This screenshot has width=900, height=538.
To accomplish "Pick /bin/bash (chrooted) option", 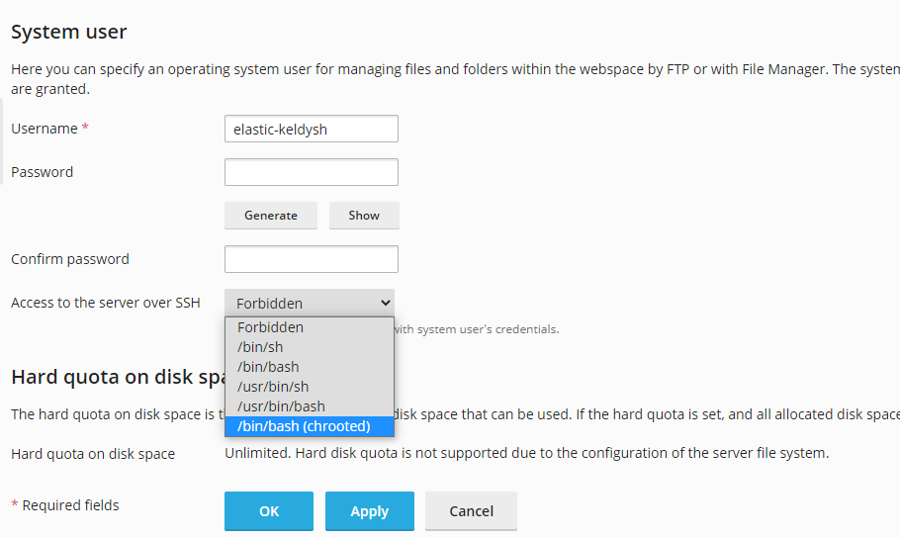I will pos(310,426).
